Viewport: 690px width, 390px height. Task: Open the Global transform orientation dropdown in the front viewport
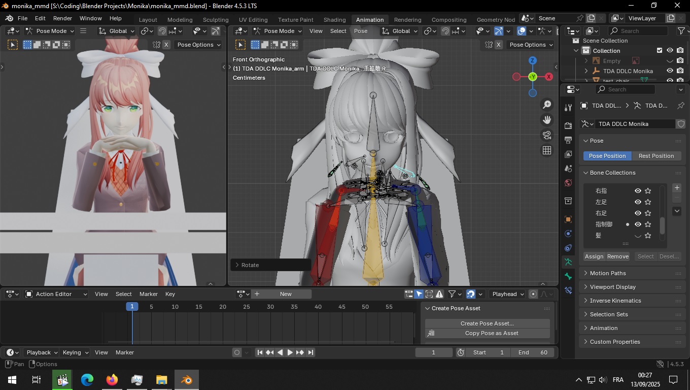tap(400, 31)
